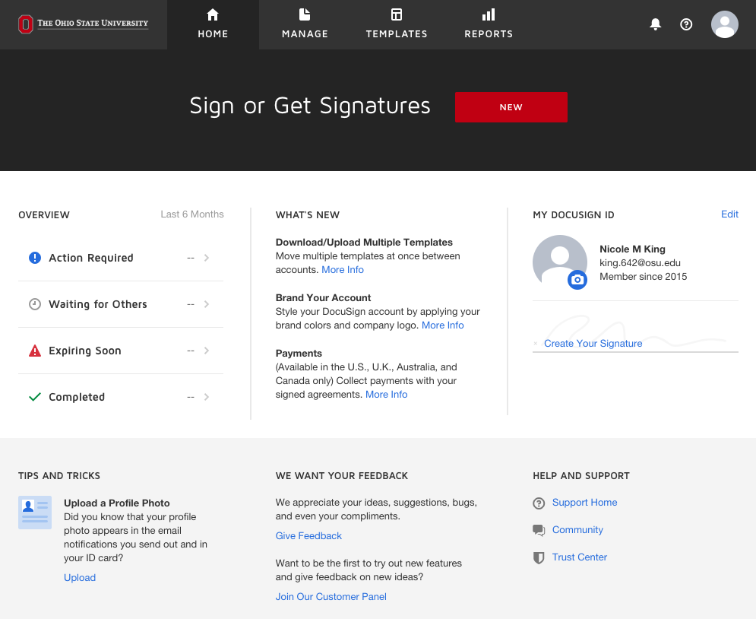Open the MANAGE tab label
This screenshot has width=756, height=619.
point(305,33)
